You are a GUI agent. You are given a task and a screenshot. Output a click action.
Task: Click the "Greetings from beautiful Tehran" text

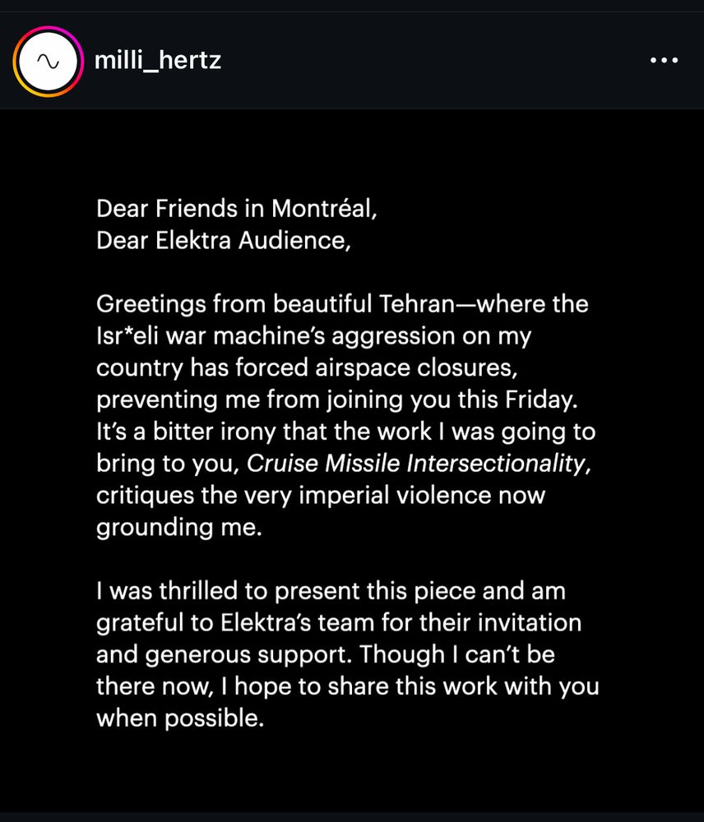pos(271,304)
